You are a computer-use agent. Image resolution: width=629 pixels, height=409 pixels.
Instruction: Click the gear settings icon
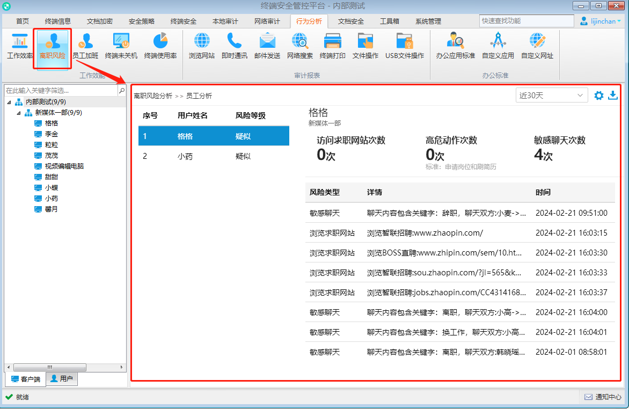coord(598,96)
